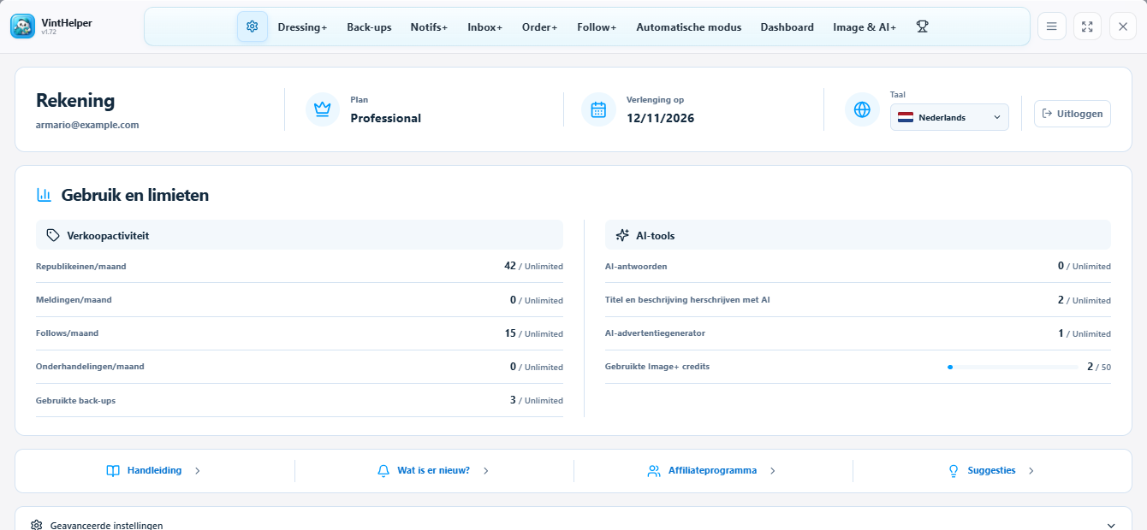Click the Gebruikte back-ups row label

click(x=75, y=400)
